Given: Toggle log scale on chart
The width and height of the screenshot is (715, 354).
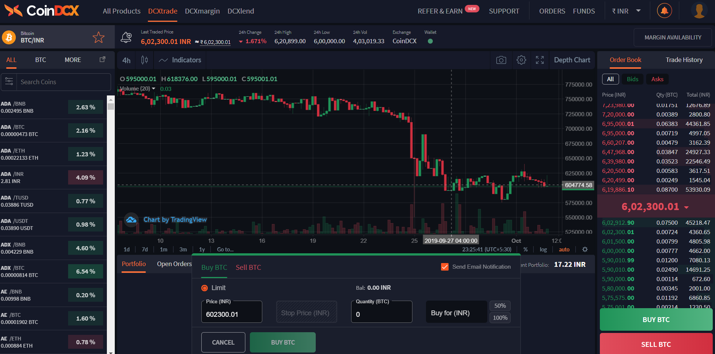Looking at the screenshot, I should coord(543,250).
